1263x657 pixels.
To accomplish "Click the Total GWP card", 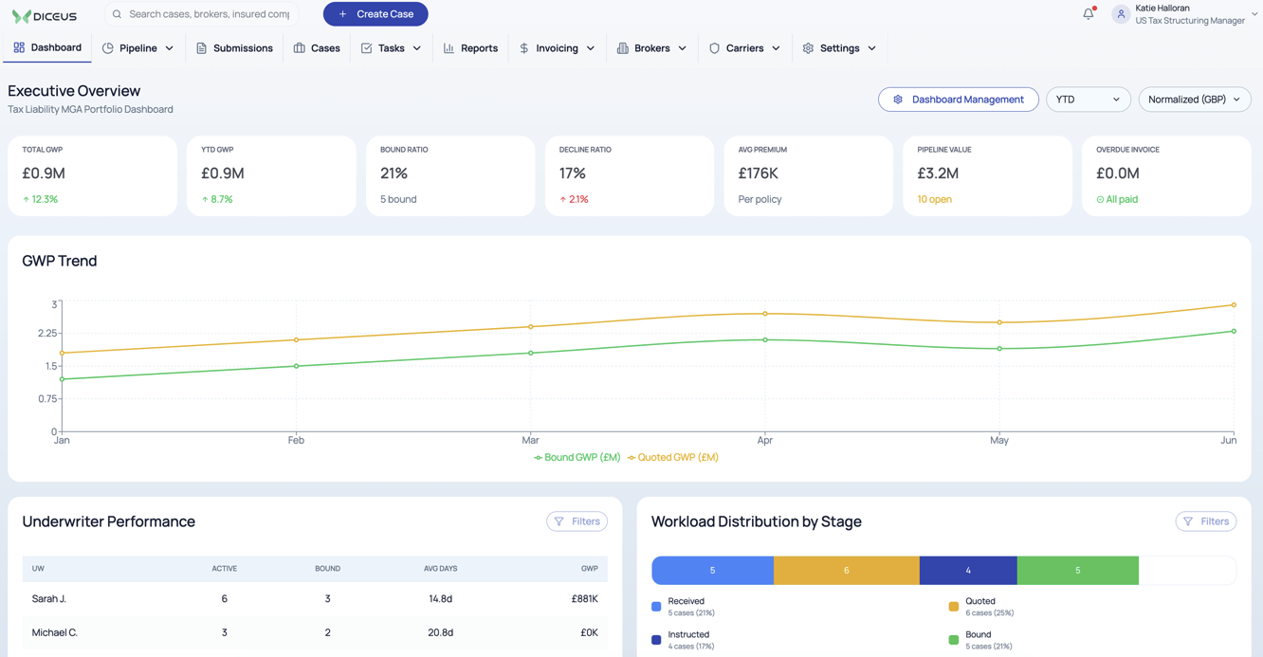I will pyautogui.click(x=92, y=175).
